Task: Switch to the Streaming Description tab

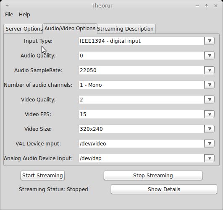Action: (126, 29)
